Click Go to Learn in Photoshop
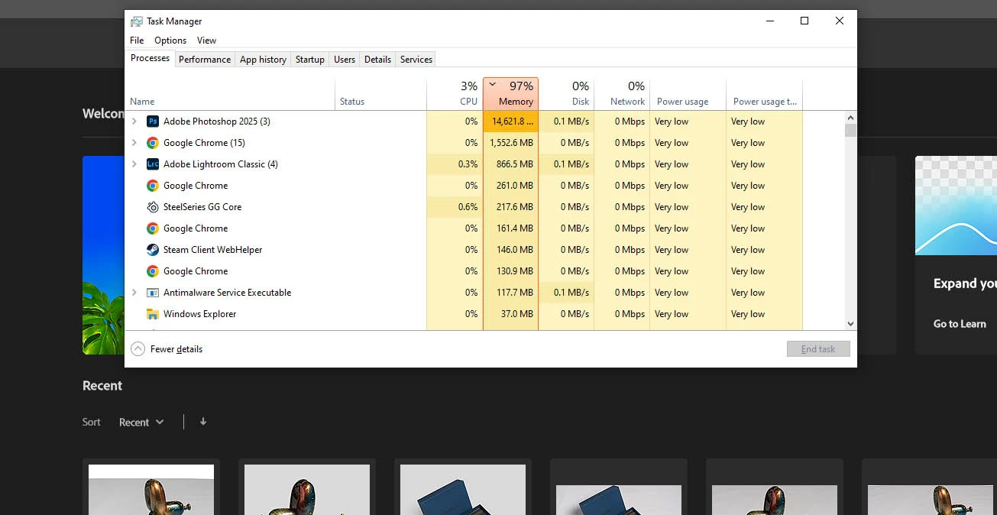The width and height of the screenshot is (997, 515). [960, 324]
